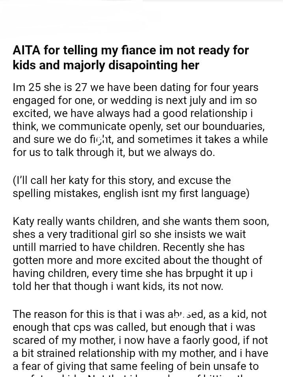Click the misspelled word "untill"
This screenshot has width=283, height=377.
[25, 248]
